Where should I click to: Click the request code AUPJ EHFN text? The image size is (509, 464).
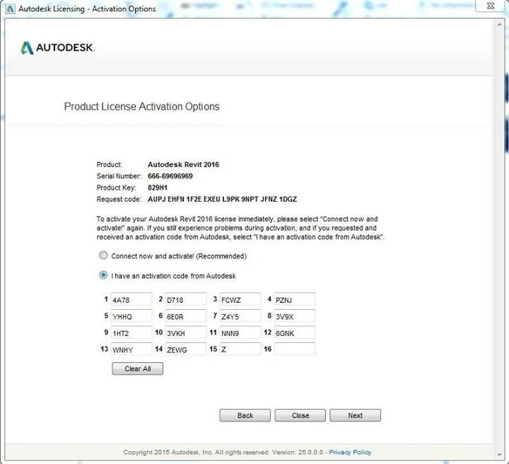click(223, 199)
